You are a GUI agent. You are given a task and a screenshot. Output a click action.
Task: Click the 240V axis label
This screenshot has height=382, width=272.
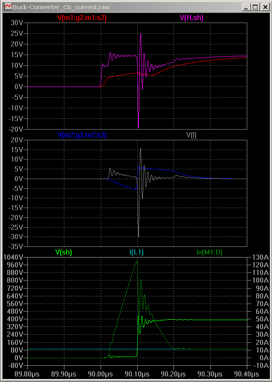pyautogui.click(x=16, y=335)
